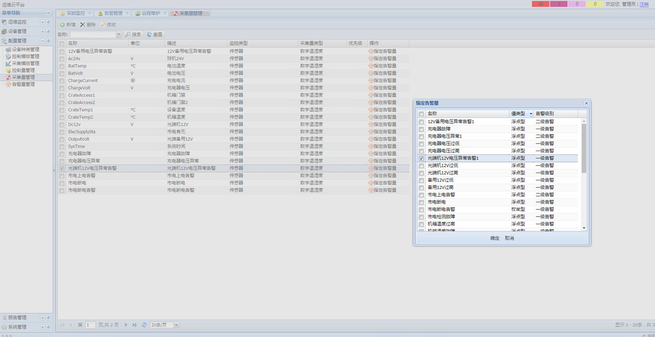Check the BatTemp row checkbox
This screenshot has height=337, width=655.
click(x=62, y=66)
